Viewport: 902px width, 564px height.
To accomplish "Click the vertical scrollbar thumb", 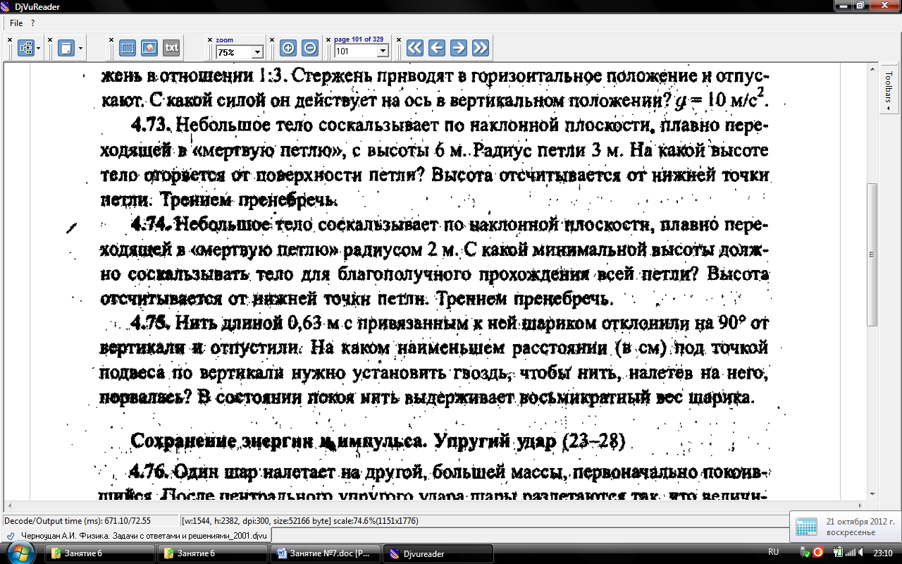I will click(x=872, y=254).
